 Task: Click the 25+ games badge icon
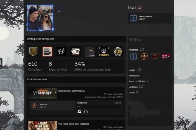[166, 56]
